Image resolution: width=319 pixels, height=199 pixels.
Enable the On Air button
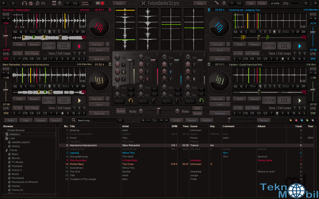[x=262, y=3]
